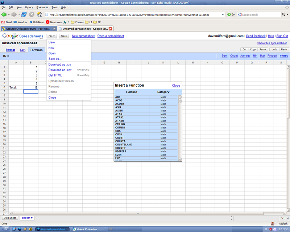Click the Stop loading icon

click(x=32, y=14)
